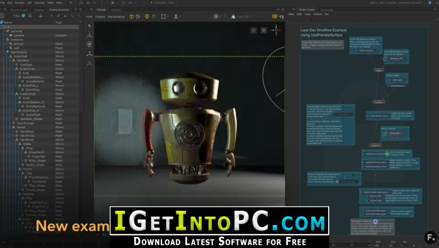The width and height of the screenshot is (439, 248).
Task: Select the ground plane in scene tree
Action: point(19,44)
